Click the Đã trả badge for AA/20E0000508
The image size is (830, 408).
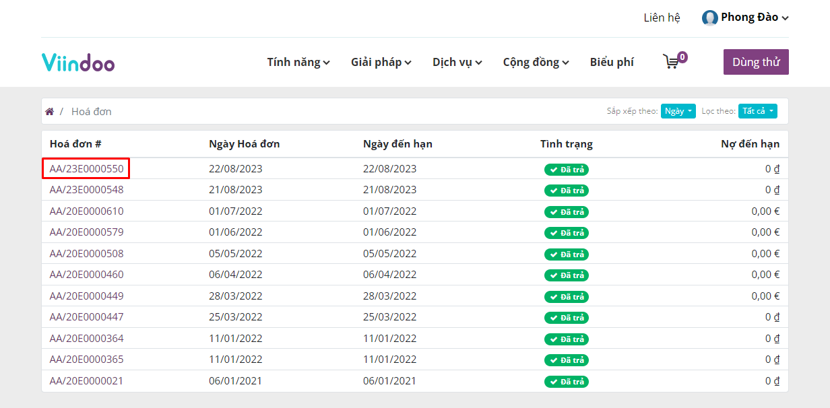coord(567,254)
